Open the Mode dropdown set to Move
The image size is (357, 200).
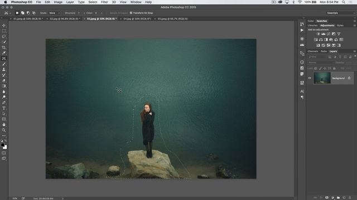coord(55,13)
